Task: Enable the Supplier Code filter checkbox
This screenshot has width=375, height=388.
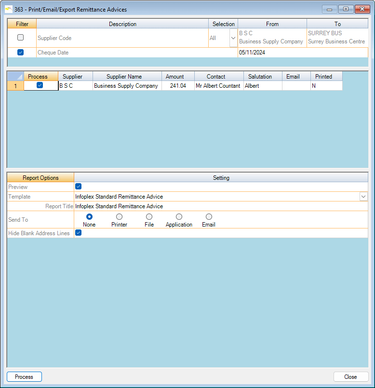Action: (x=20, y=38)
